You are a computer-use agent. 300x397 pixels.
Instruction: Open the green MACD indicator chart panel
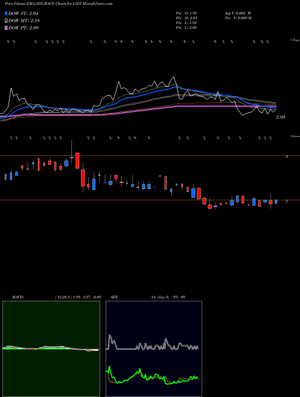[x=51, y=349]
